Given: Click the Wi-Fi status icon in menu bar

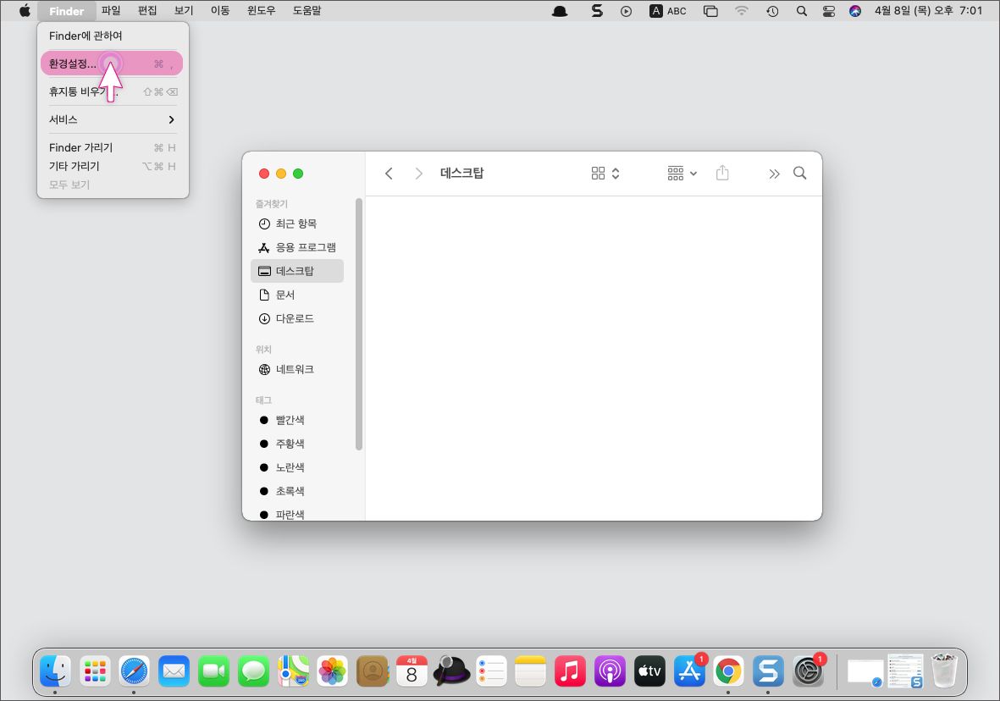Looking at the screenshot, I should 742,11.
